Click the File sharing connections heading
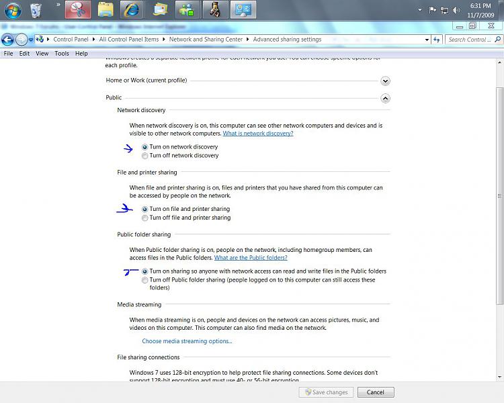The height and width of the screenshot is (403, 504). pyautogui.click(x=149, y=357)
